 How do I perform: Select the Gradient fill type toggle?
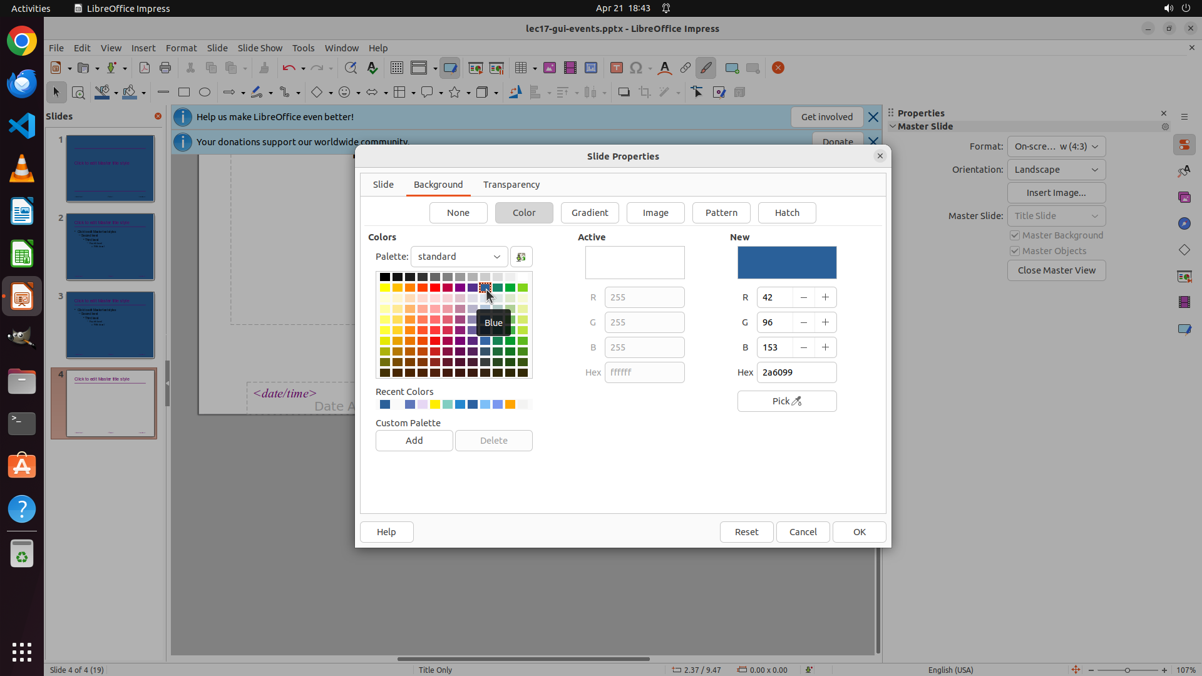click(x=589, y=213)
